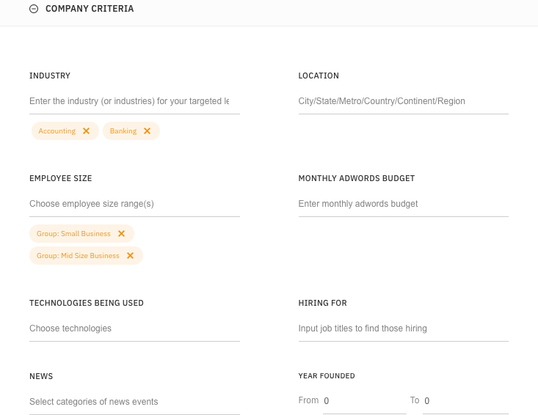Click the Year Founded From field

coord(363,401)
